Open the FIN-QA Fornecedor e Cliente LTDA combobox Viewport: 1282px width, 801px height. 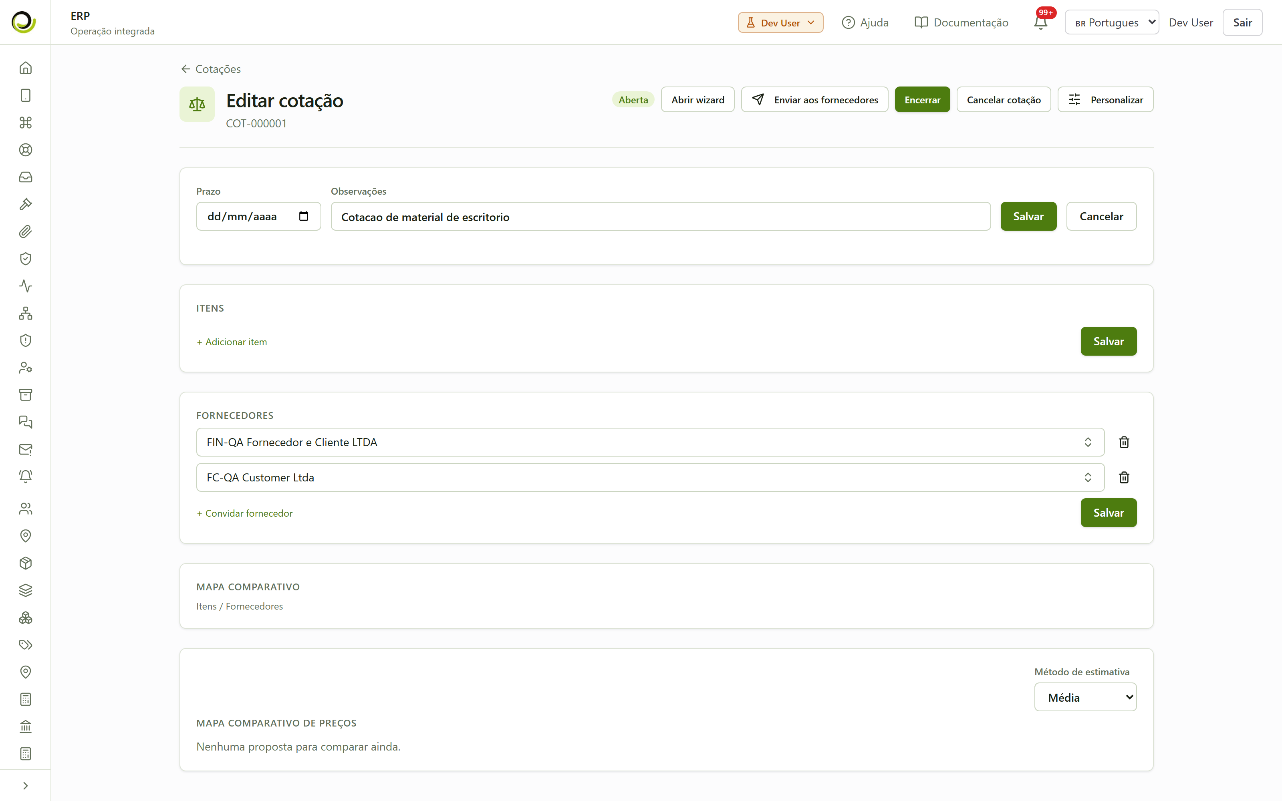click(x=650, y=442)
